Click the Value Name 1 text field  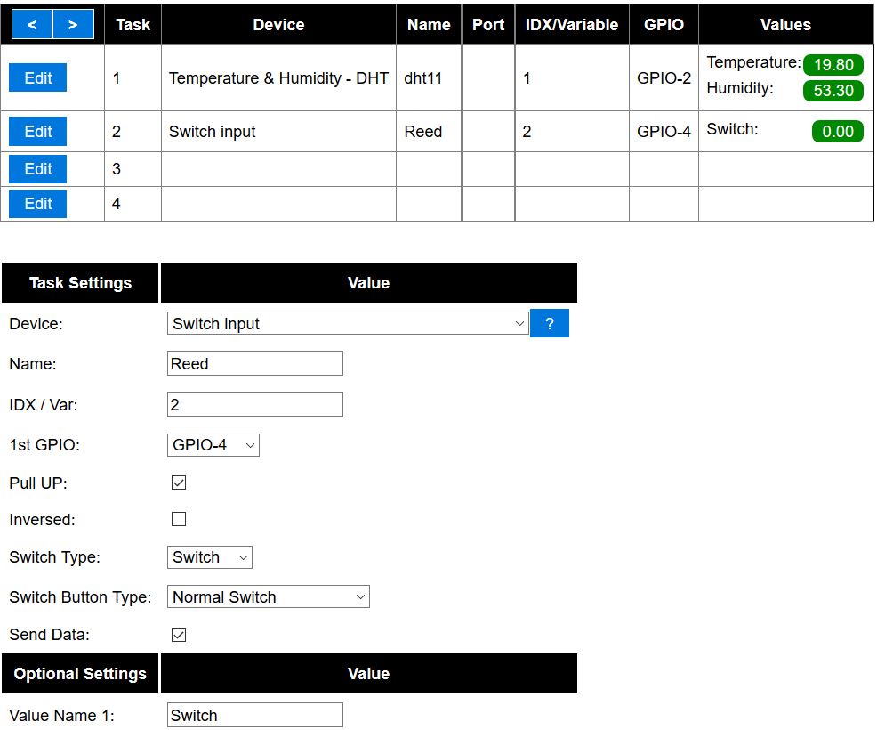point(254,716)
